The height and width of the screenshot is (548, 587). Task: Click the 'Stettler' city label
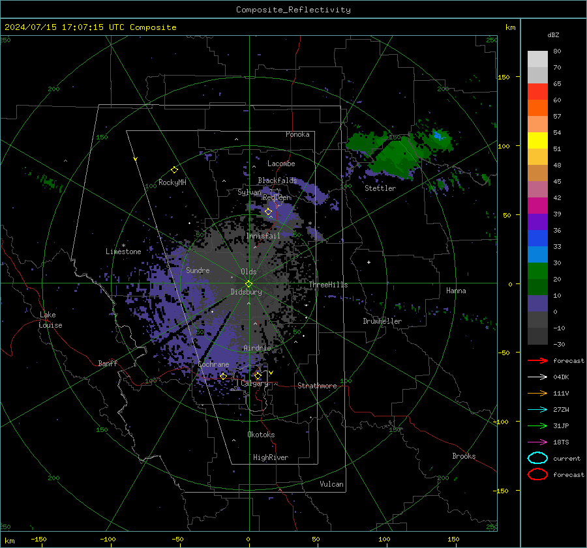[x=380, y=188]
